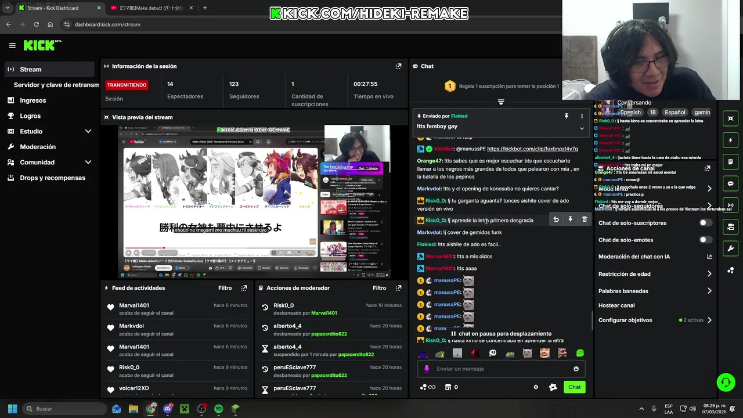Click the screen capture icon in right sidebar
The width and height of the screenshot is (743, 418).
point(730,118)
